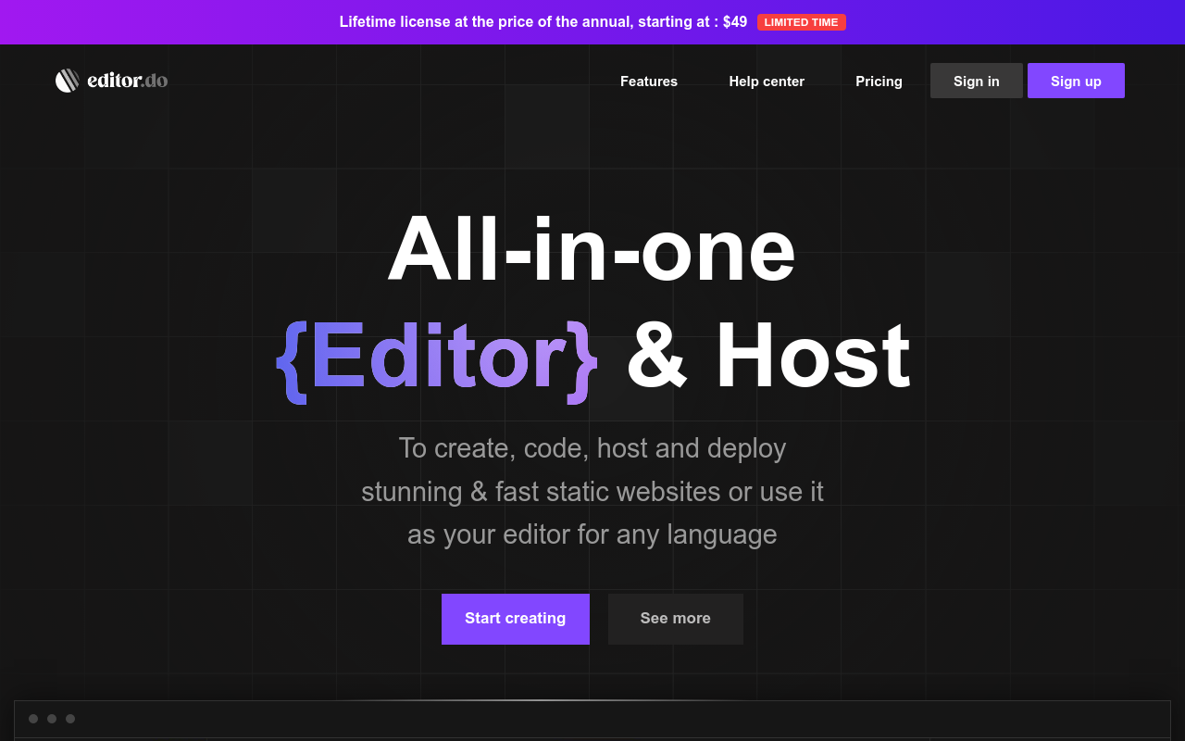Click the "All-in-one" headline text

[x=592, y=248]
